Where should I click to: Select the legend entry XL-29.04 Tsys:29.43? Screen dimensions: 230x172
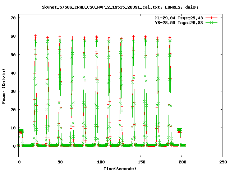pos(179,18)
